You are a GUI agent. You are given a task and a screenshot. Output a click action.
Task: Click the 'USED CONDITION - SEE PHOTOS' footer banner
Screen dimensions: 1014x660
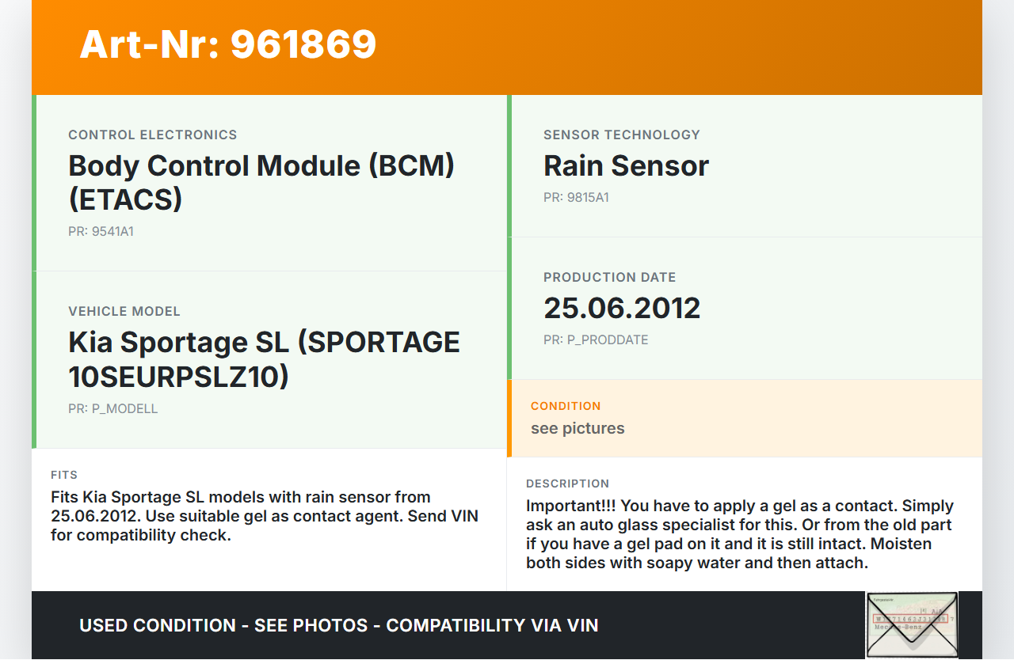339,625
